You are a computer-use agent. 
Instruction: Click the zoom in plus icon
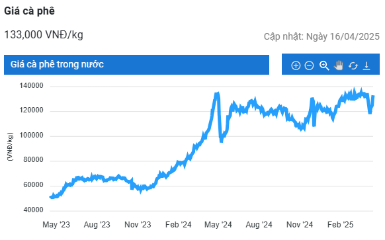pyautogui.click(x=296, y=65)
